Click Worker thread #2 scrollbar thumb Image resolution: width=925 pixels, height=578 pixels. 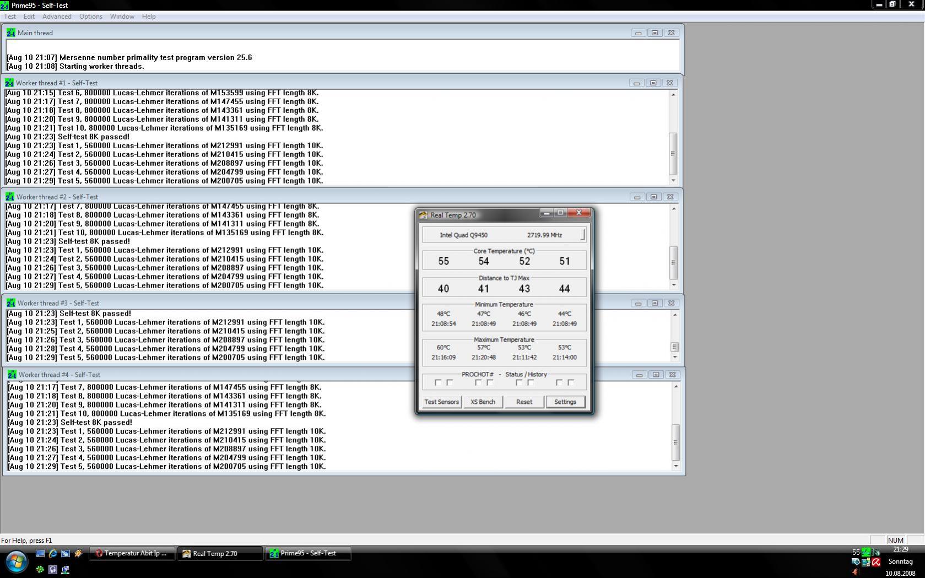click(x=673, y=263)
